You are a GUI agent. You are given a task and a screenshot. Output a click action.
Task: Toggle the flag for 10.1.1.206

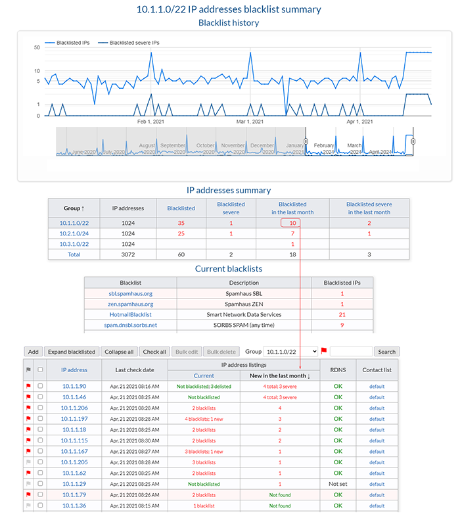click(28, 408)
